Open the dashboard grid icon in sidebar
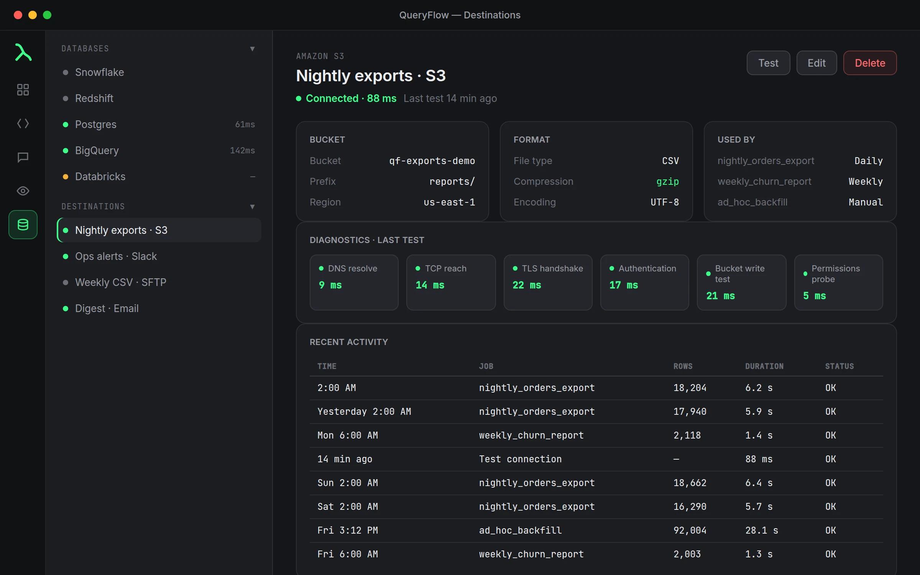This screenshot has width=920, height=575. pos(23,90)
